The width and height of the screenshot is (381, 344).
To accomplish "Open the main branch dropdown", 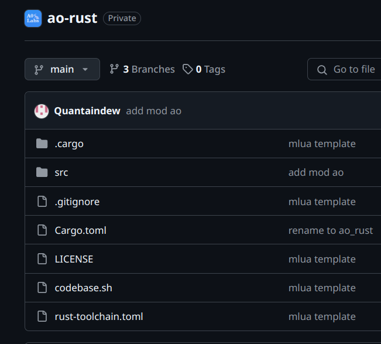I will pyautogui.click(x=62, y=69).
